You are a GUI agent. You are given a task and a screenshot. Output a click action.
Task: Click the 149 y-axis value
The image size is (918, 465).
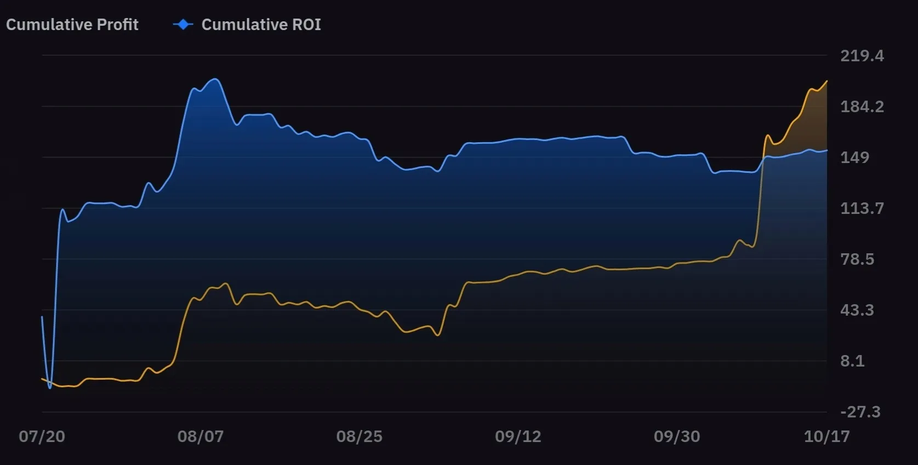click(855, 158)
